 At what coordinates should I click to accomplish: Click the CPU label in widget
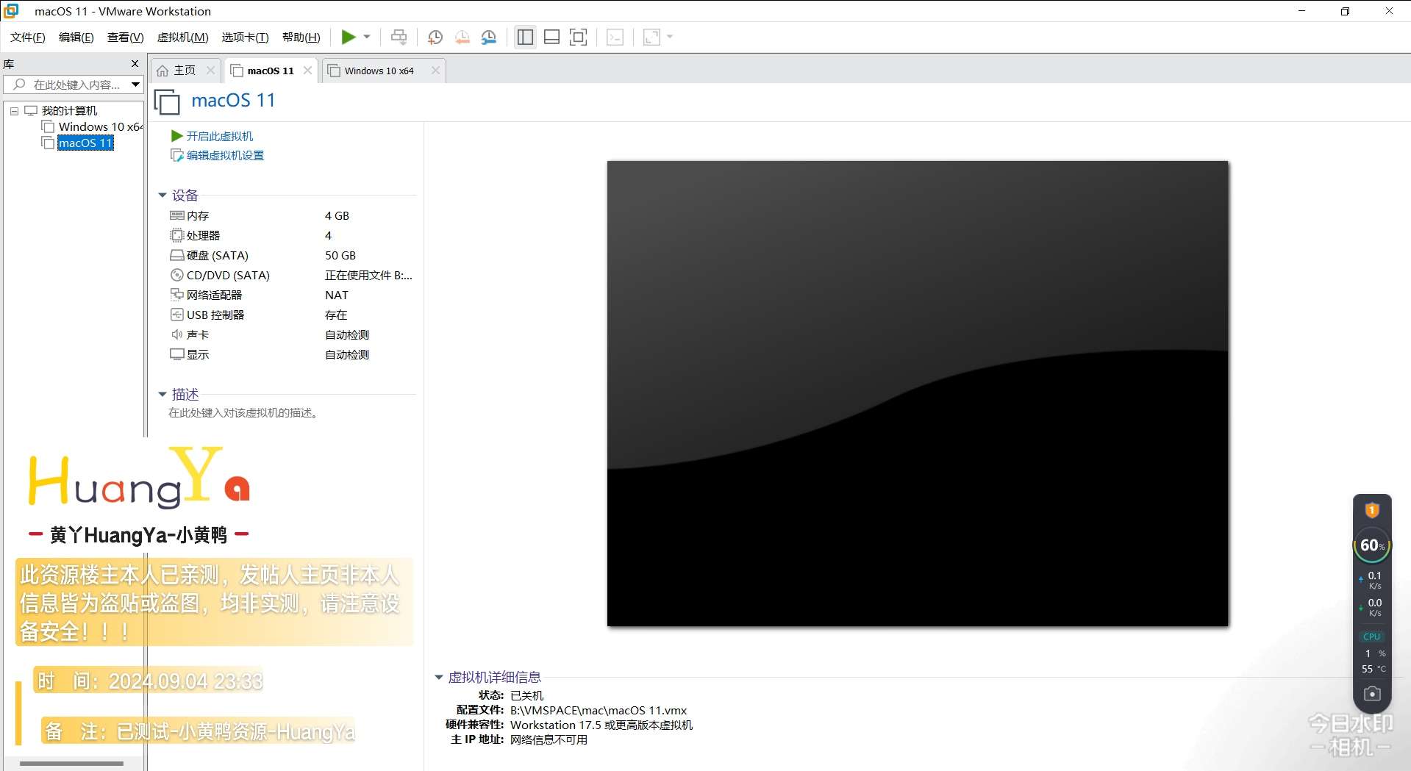coord(1371,636)
